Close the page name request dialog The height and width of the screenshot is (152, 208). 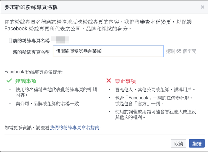pos(203,7)
